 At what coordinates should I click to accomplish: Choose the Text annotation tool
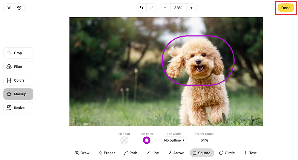coord(250,153)
